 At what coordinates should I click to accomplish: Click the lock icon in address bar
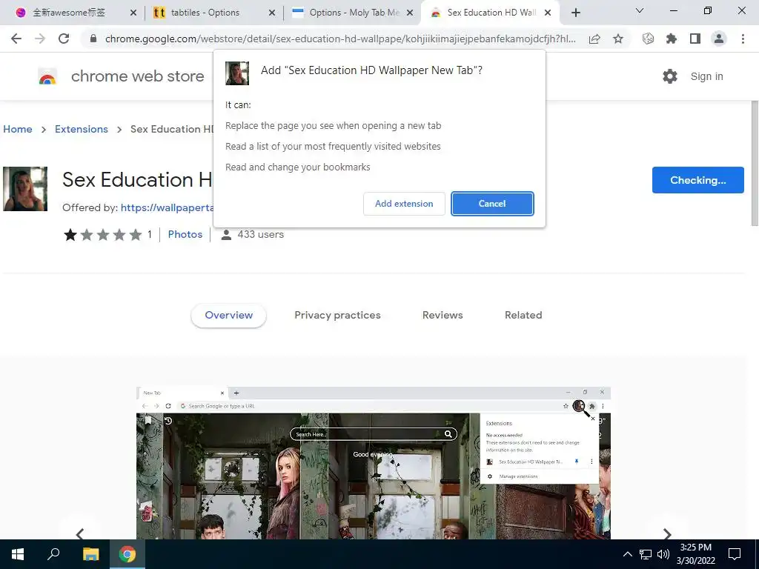[x=93, y=39]
